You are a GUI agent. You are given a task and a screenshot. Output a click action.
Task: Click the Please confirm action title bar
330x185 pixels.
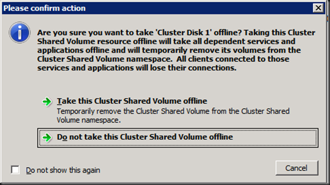(157, 8)
